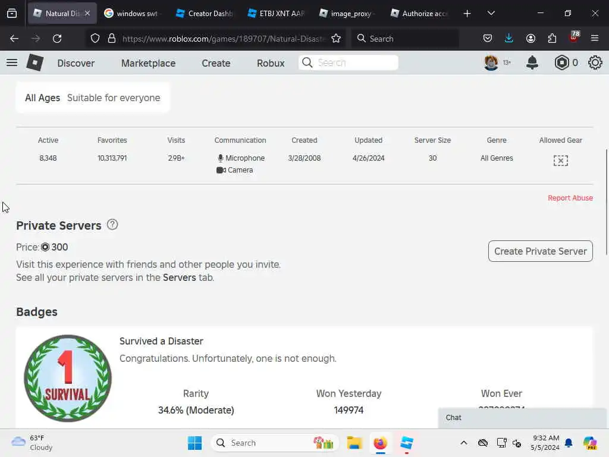Image resolution: width=609 pixels, height=457 pixels.
Task: Click the Survived a Disaster badge title
Action: pos(161,341)
